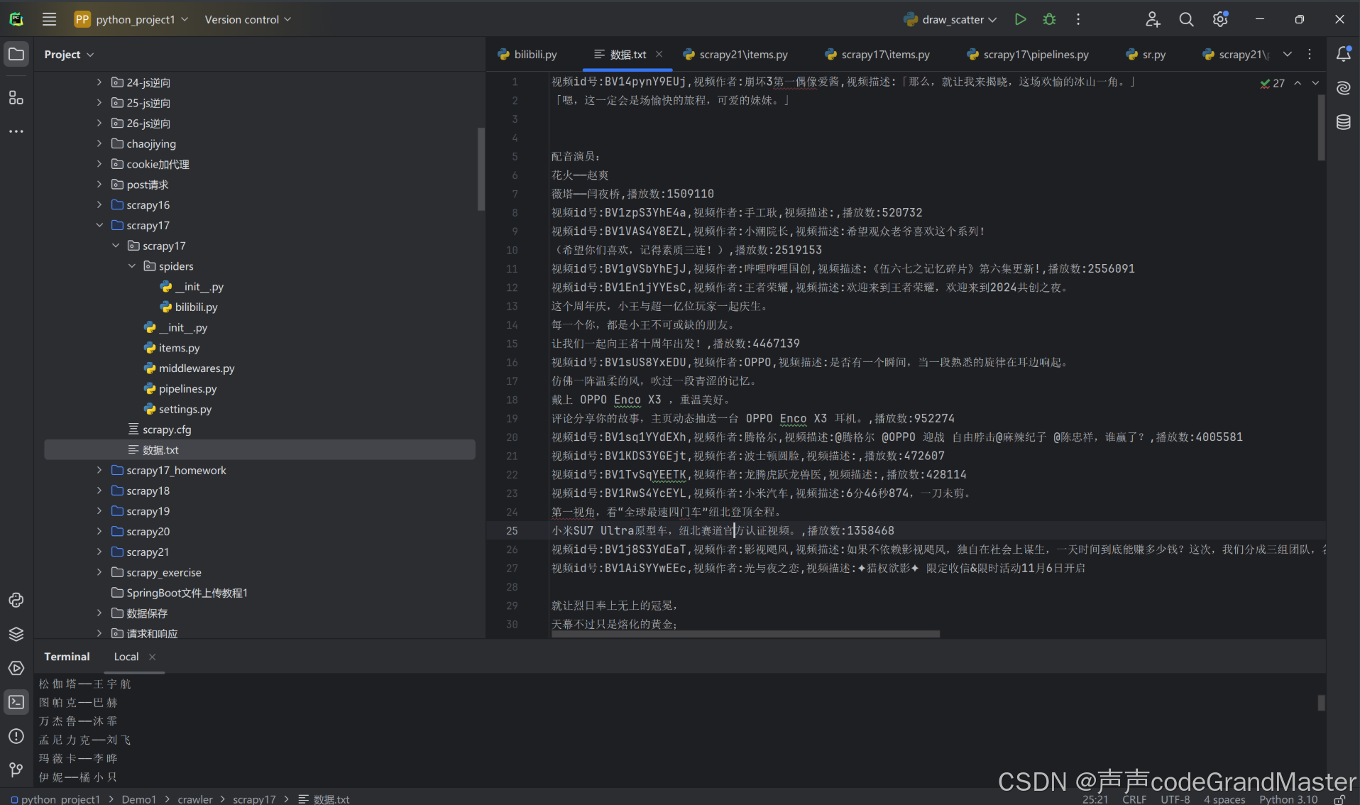
Task: Open middlewares.py in project tree
Action: point(197,368)
